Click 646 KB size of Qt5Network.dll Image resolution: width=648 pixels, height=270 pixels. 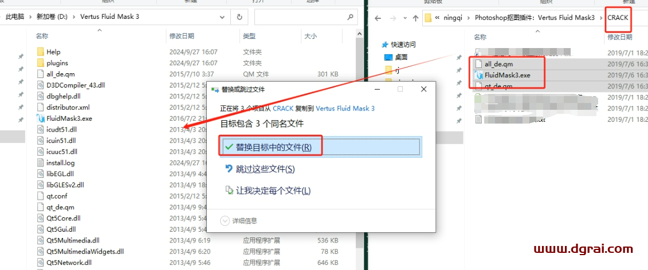[327, 263]
